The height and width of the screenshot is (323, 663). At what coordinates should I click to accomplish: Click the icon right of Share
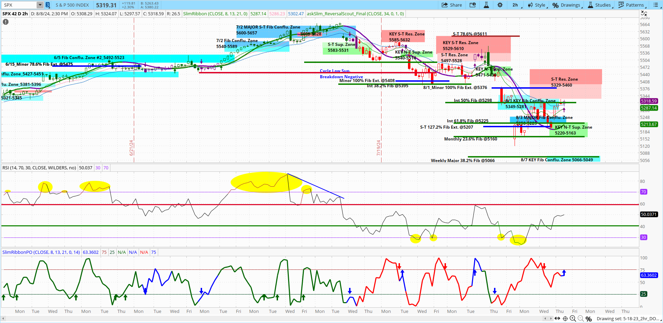(472, 5)
